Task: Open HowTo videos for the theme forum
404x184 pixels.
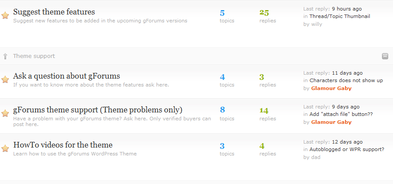Action: [x=62, y=145]
